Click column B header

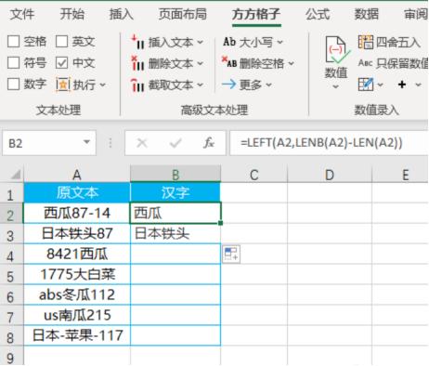[x=175, y=175]
